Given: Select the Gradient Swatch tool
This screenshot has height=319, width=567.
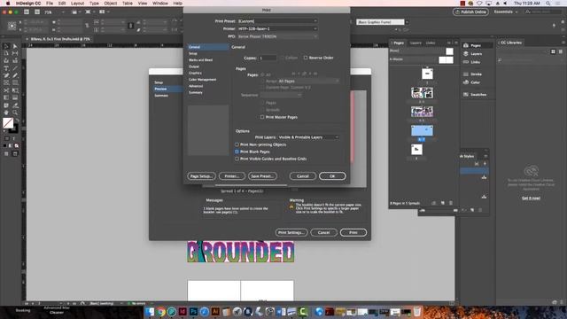Looking at the screenshot, I should pyautogui.click(x=6, y=97).
